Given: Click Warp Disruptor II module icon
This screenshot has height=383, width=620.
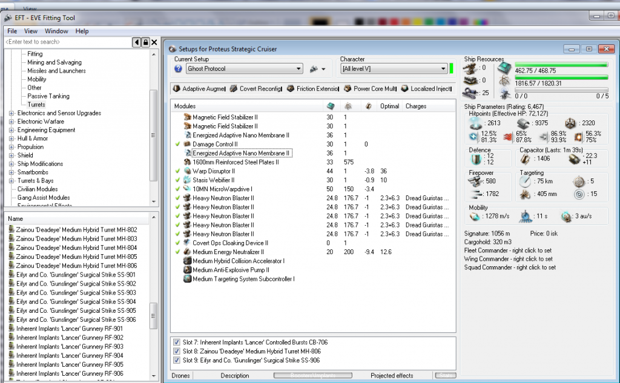Looking at the screenshot, I should point(188,171).
